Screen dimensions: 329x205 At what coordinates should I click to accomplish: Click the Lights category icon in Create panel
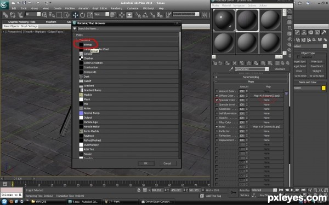303,40
